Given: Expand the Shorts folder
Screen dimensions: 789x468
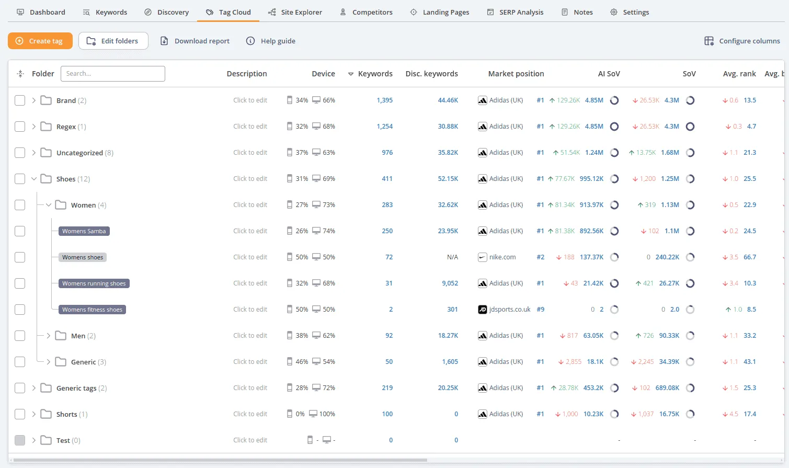Looking at the screenshot, I should click(34, 414).
